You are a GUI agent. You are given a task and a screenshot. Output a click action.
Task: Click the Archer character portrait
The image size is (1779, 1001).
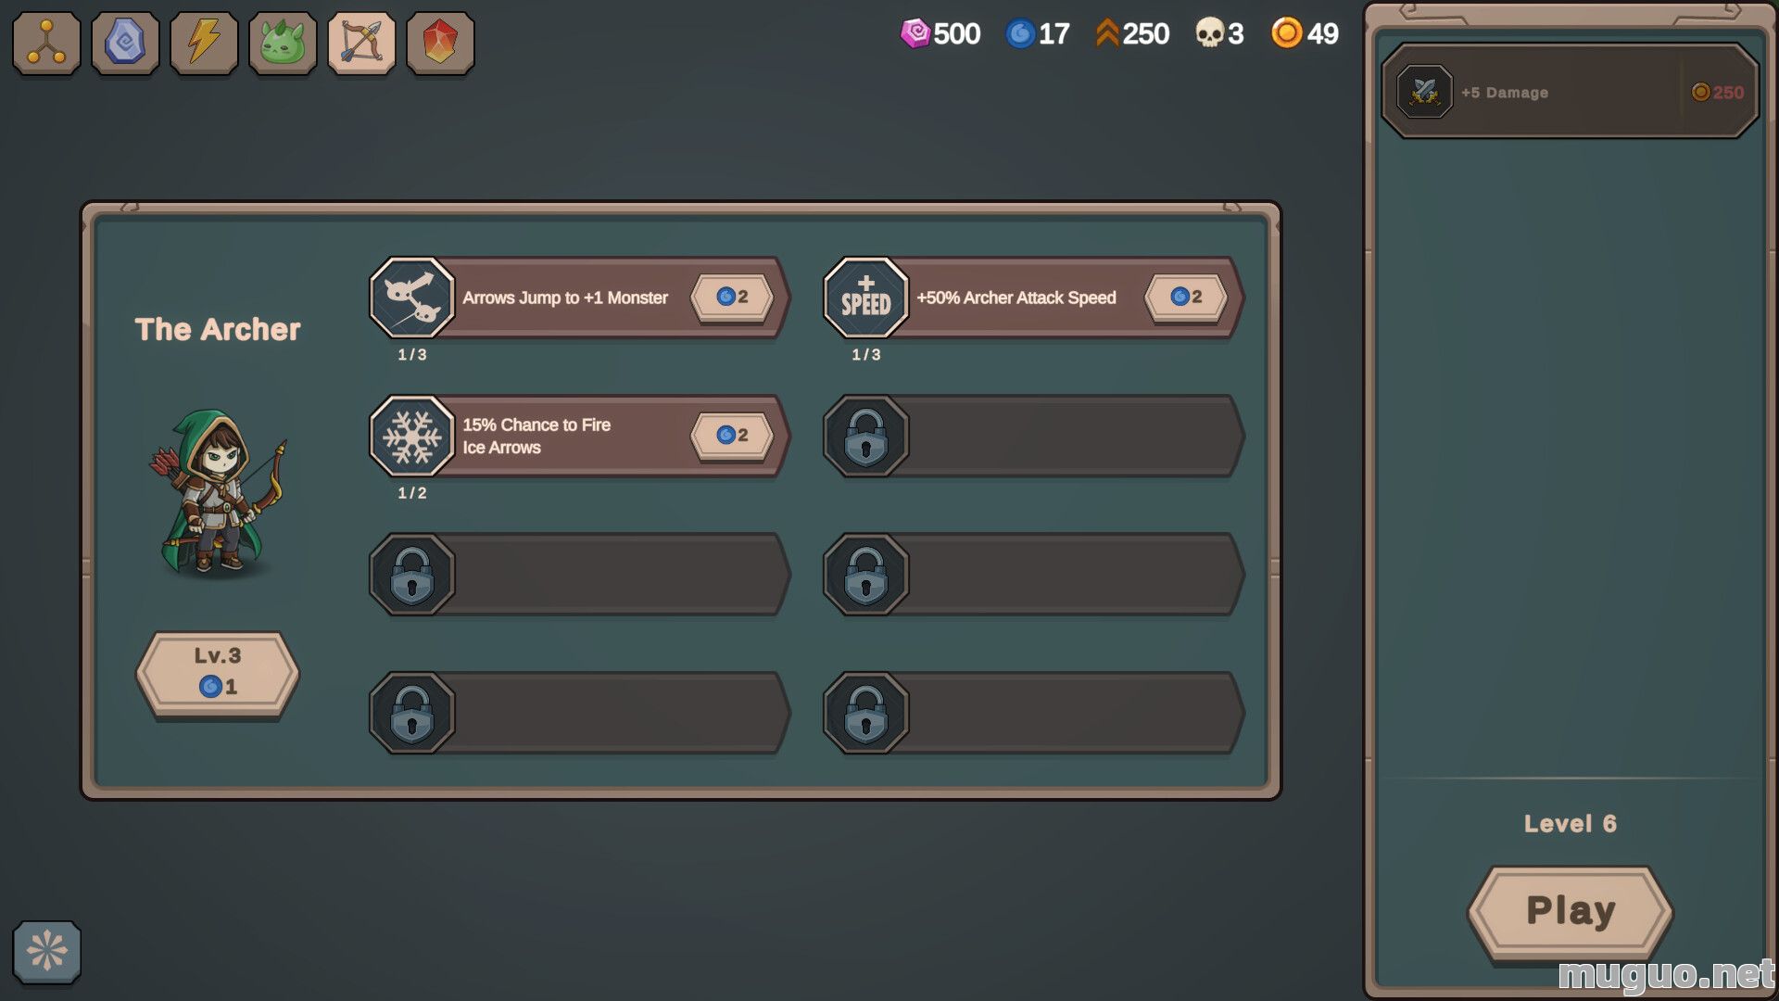[220, 492]
